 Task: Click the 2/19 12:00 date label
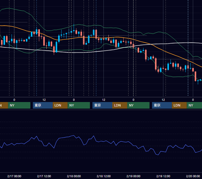(163, 176)
